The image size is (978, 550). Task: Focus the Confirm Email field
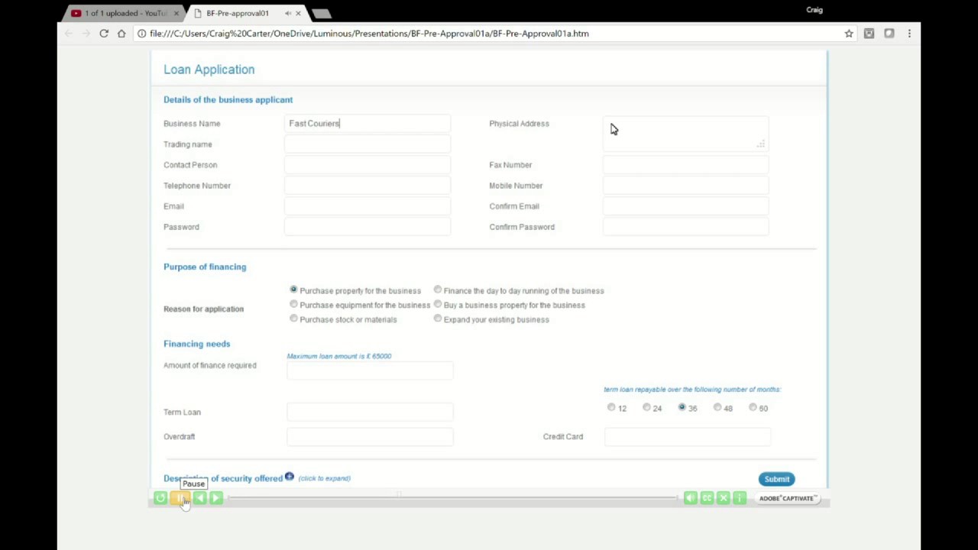click(x=685, y=206)
